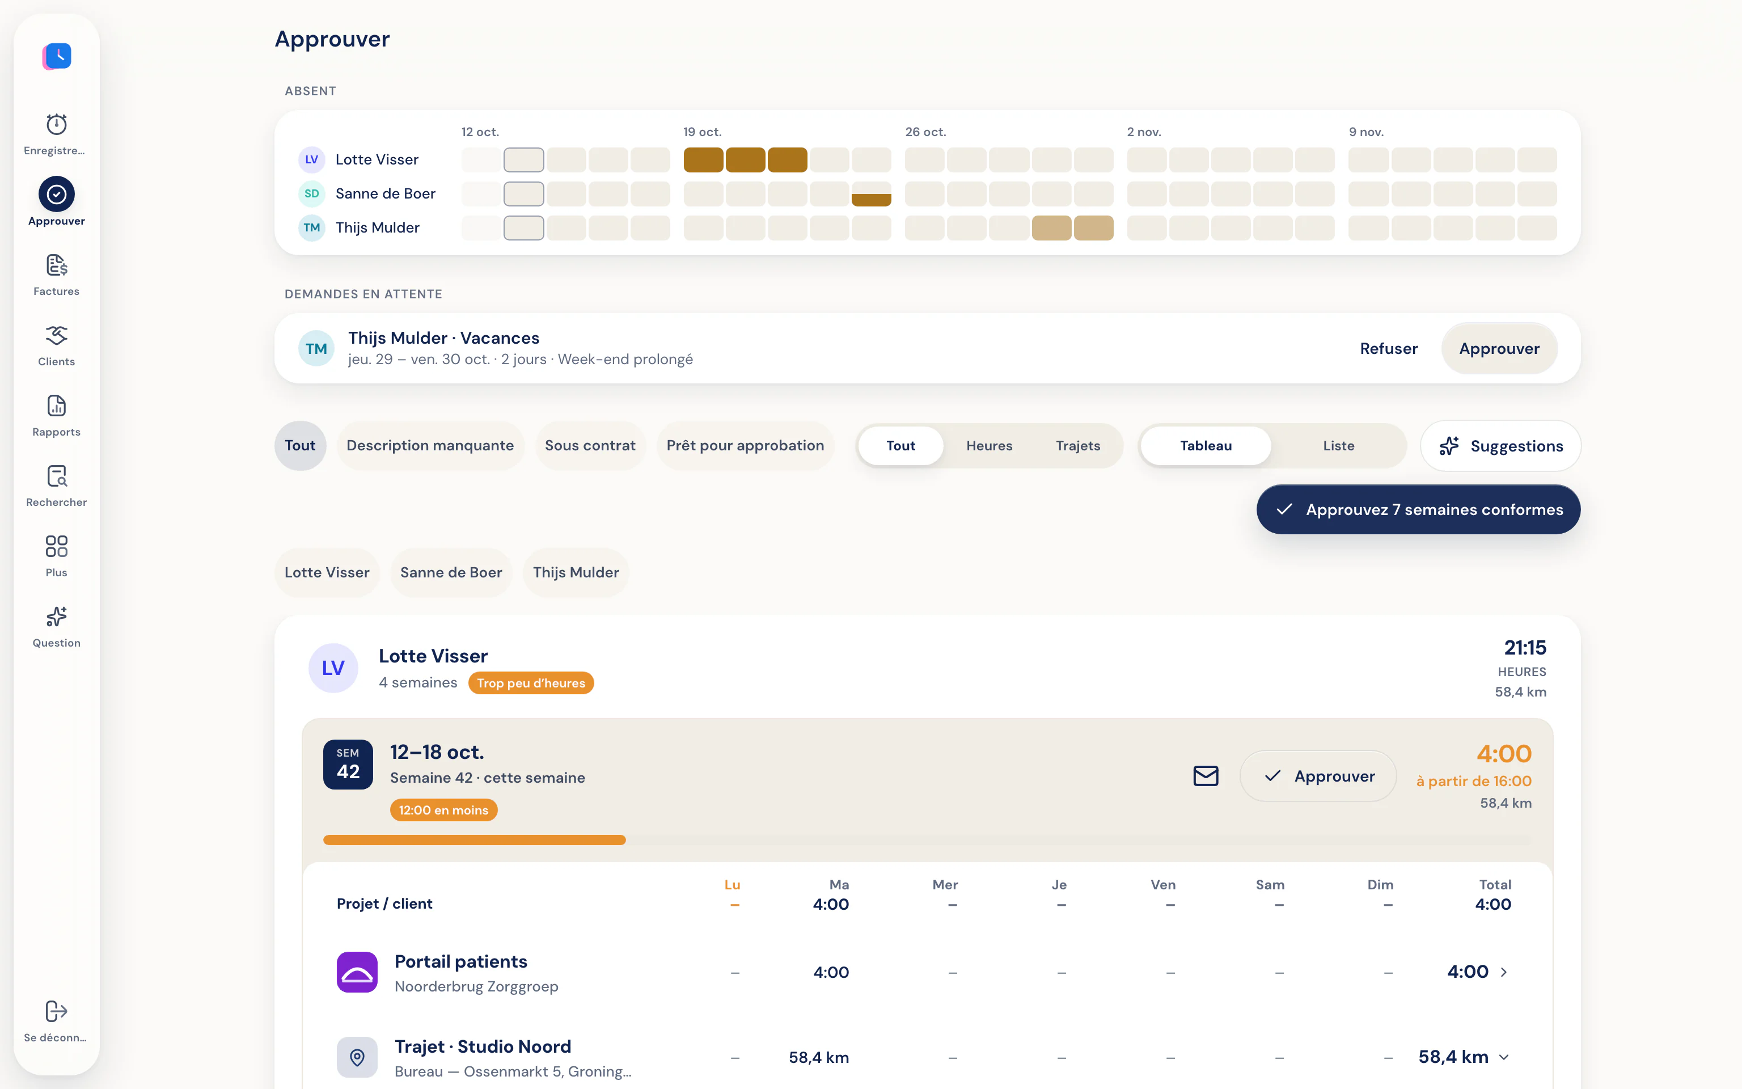This screenshot has width=1742, height=1089.
Task: Open the Plus grid icon
Action: (x=56, y=546)
